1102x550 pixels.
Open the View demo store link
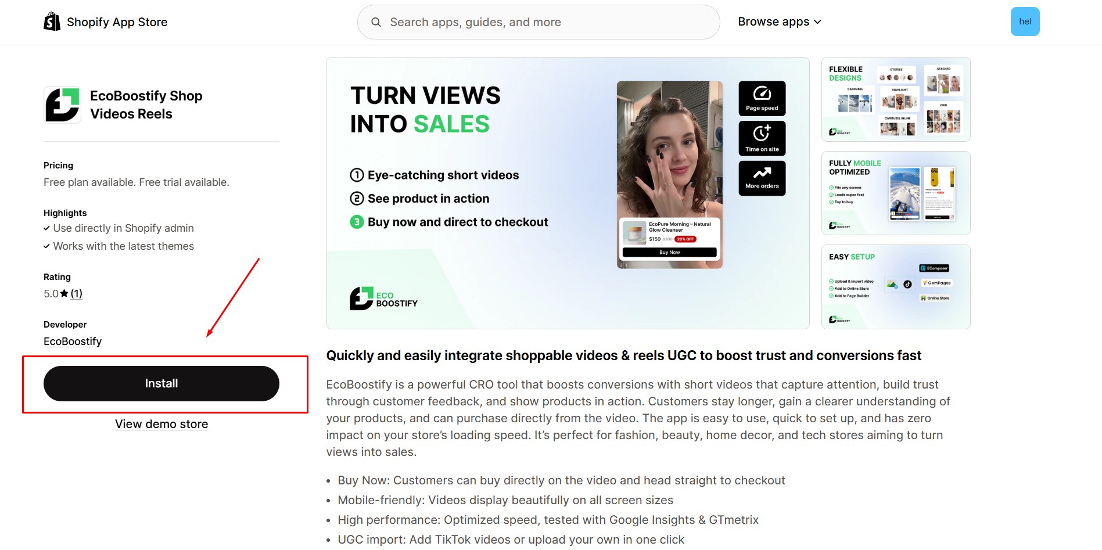pos(161,424)
